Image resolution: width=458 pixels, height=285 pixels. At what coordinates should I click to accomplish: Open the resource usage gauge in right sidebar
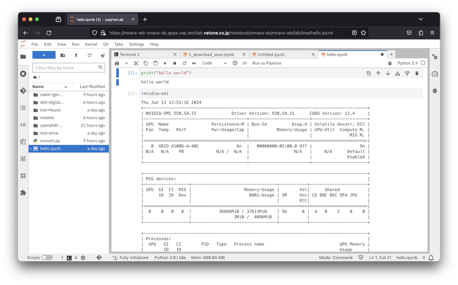(x=435, y=74)
